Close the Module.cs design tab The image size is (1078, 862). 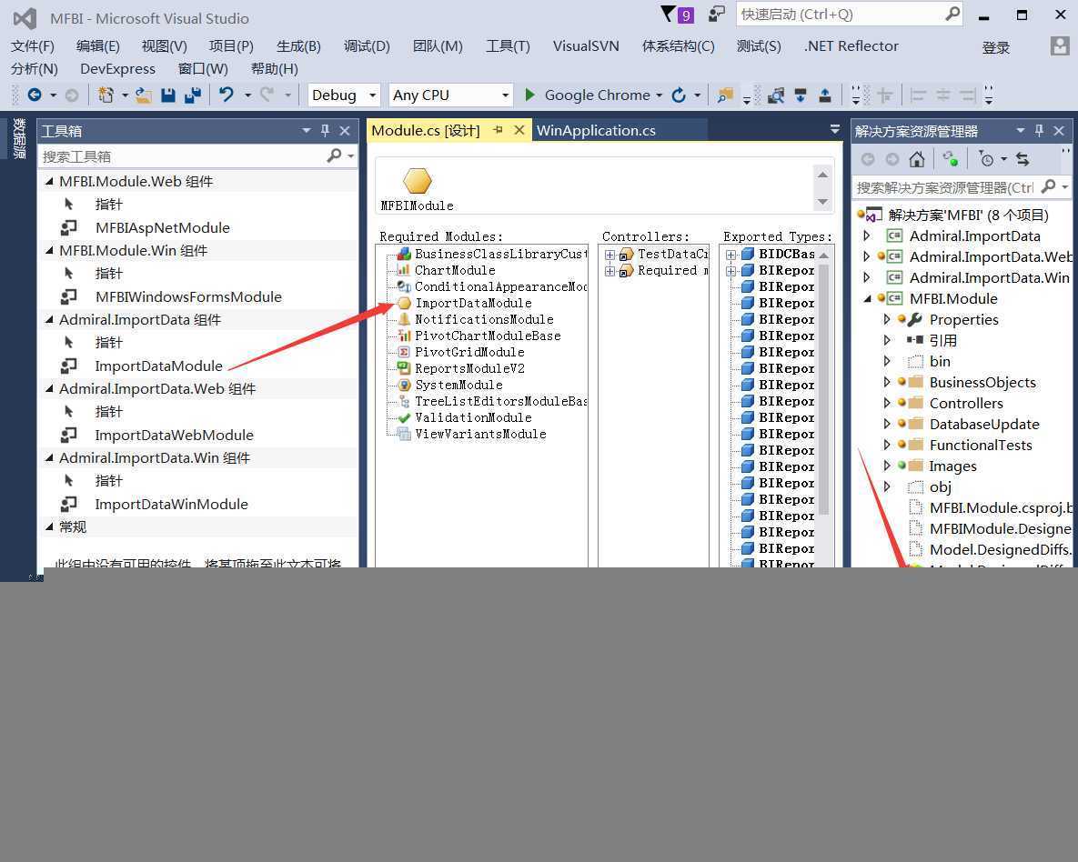519,130
